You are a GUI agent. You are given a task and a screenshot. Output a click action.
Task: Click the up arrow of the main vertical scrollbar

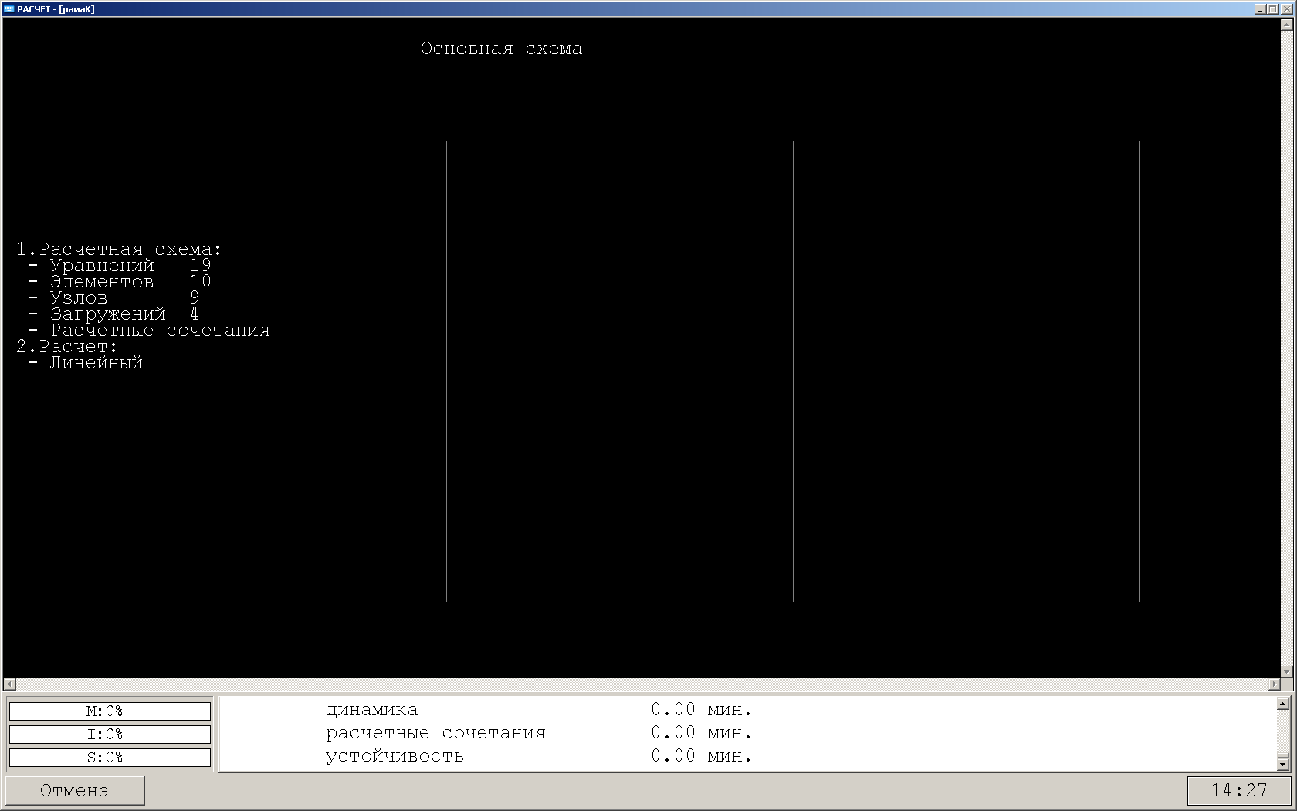coord(1287,24)
